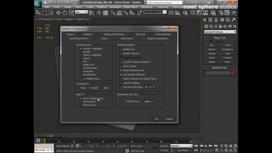The width and height of the screenshot is (272, 153).
Task: Switch to the Adaptive Degradation tab
Action: (158, 39)
